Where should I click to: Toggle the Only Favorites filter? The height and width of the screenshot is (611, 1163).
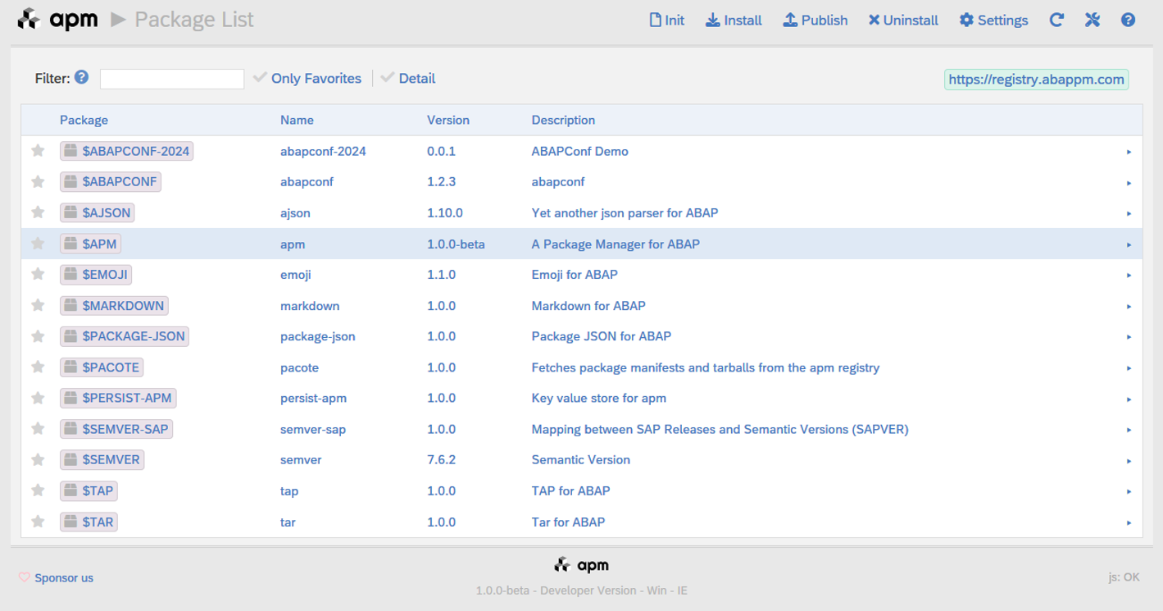pos(307,79)
